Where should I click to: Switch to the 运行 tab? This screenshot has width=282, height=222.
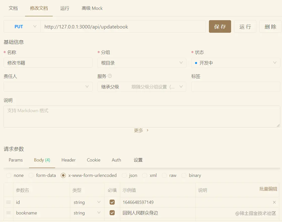(x=65, y=8)
